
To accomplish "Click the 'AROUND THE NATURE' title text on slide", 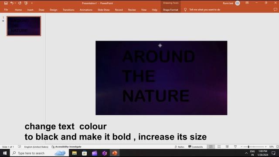I will click(158, 76).
